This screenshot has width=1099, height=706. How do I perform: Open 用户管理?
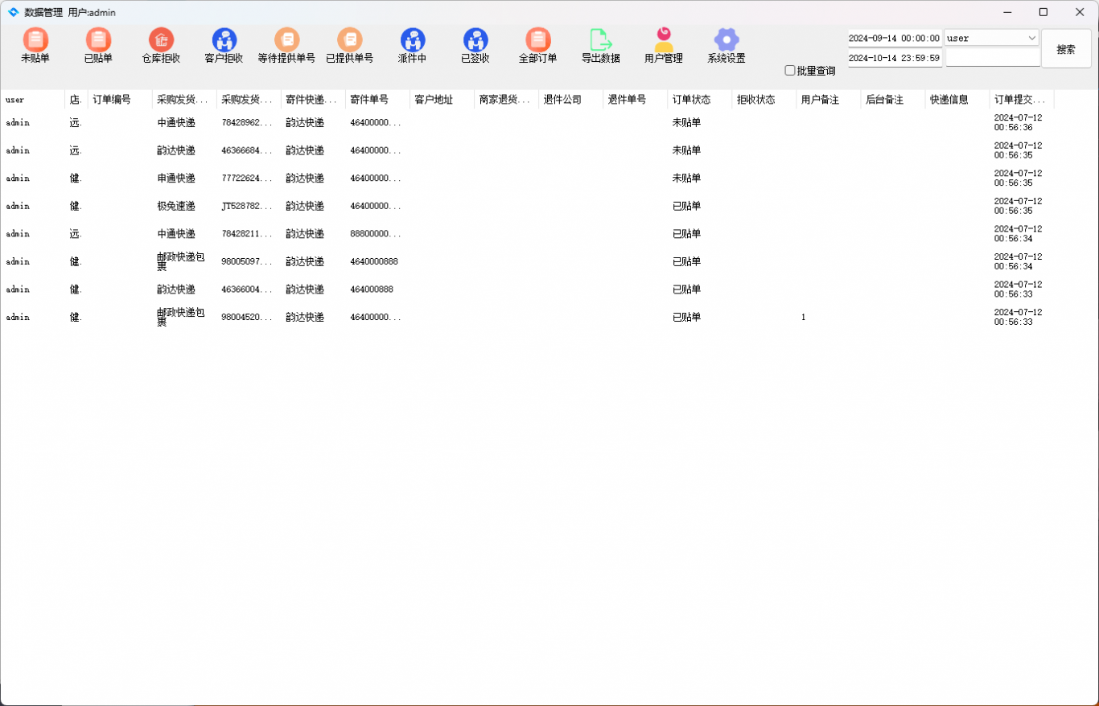663,46
